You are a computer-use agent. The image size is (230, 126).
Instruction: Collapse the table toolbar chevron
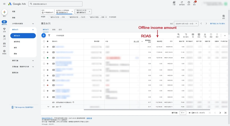225,36
